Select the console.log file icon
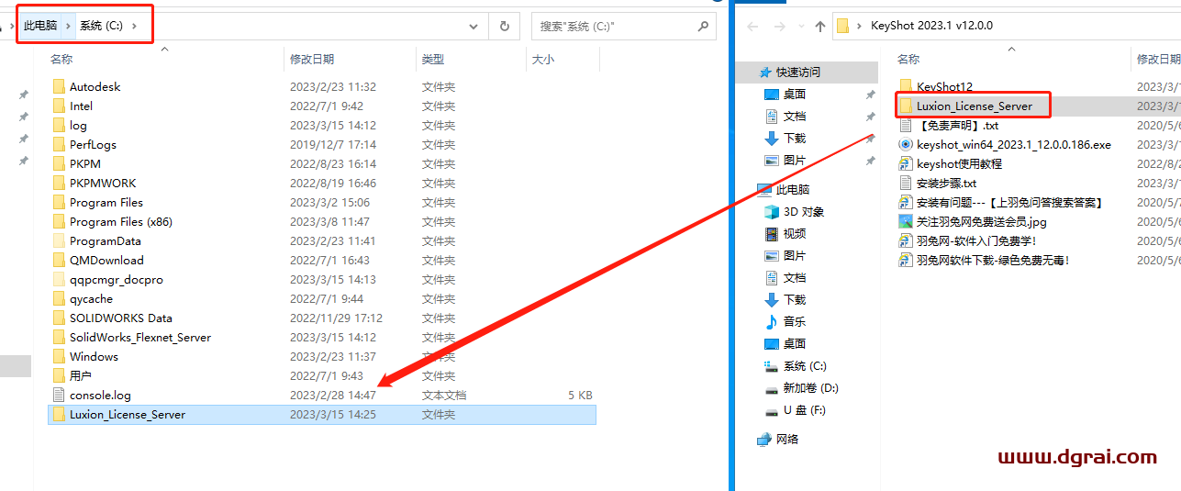Screen dimensions: 1181x491 (59, 395)
